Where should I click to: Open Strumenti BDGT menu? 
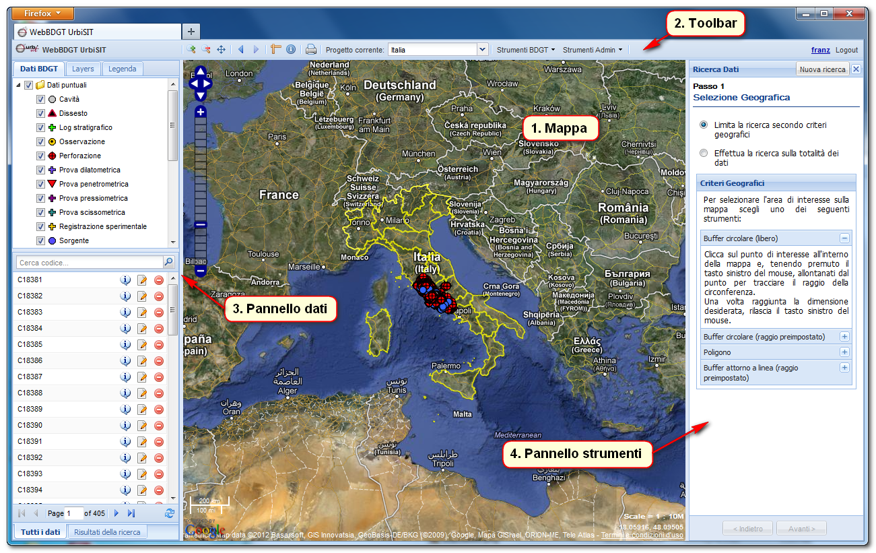coord(526,49)
